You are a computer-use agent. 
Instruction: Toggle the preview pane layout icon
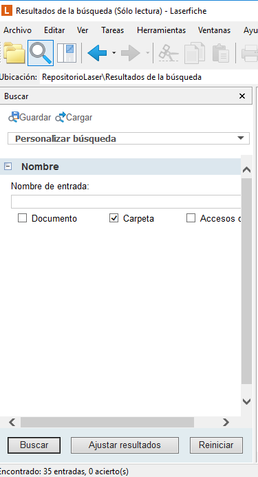coord(67,53)
